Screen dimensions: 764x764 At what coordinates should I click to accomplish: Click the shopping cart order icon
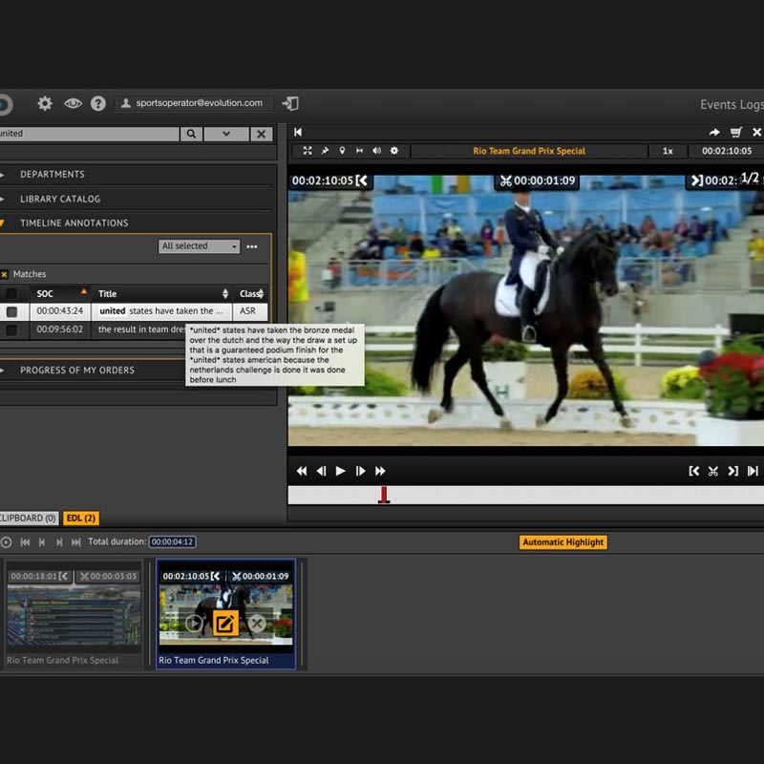click(736, 133)
